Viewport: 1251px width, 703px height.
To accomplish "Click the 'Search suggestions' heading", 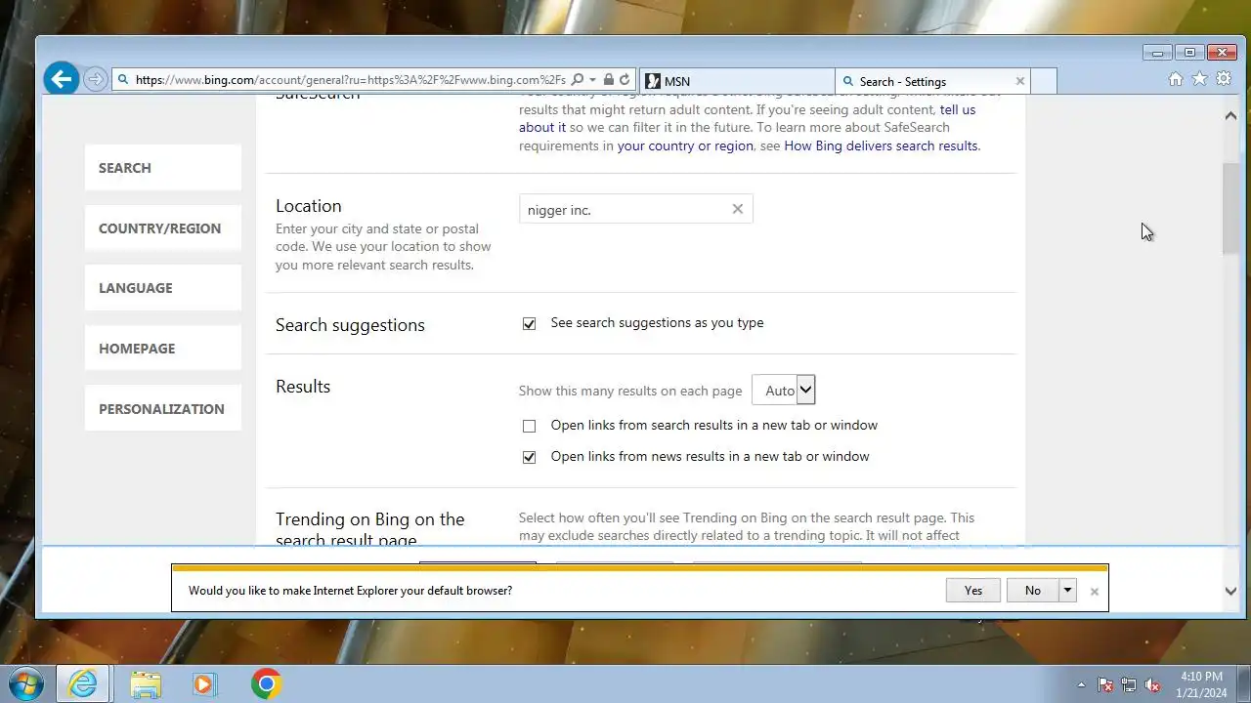I will (x=350, y=325).
